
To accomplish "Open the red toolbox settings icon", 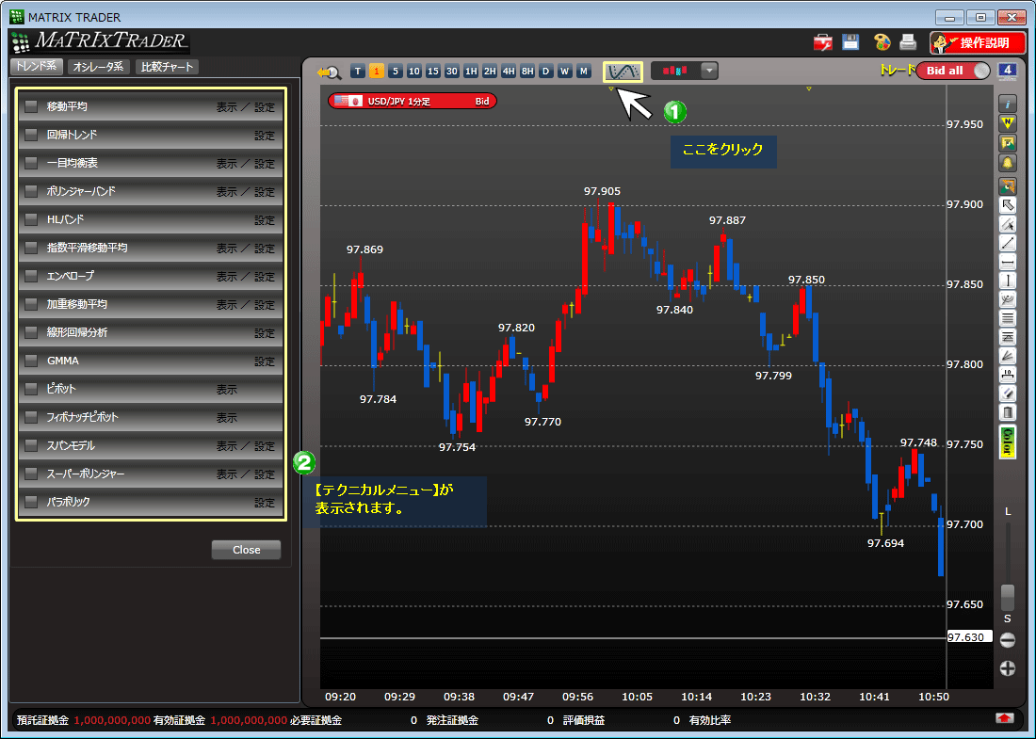I will [x=822, y=43].
